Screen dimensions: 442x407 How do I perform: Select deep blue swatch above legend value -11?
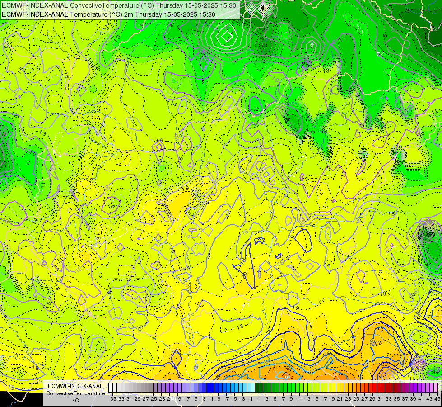pyautogui.click(x=212, y=388)
